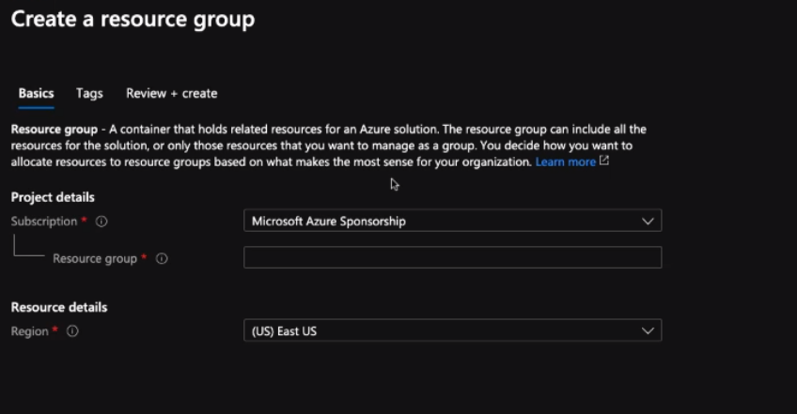Screen dimensions: 797x414
Task: Go to Review + create tab
Action: [x=172, y=94]
